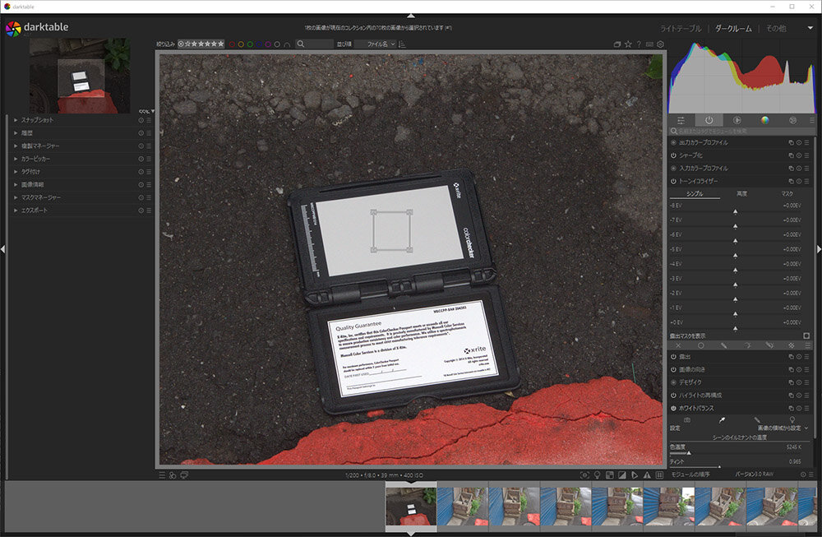Open the help question mark icon
This screenshot has height=537, width=822.
coord(639,44)
